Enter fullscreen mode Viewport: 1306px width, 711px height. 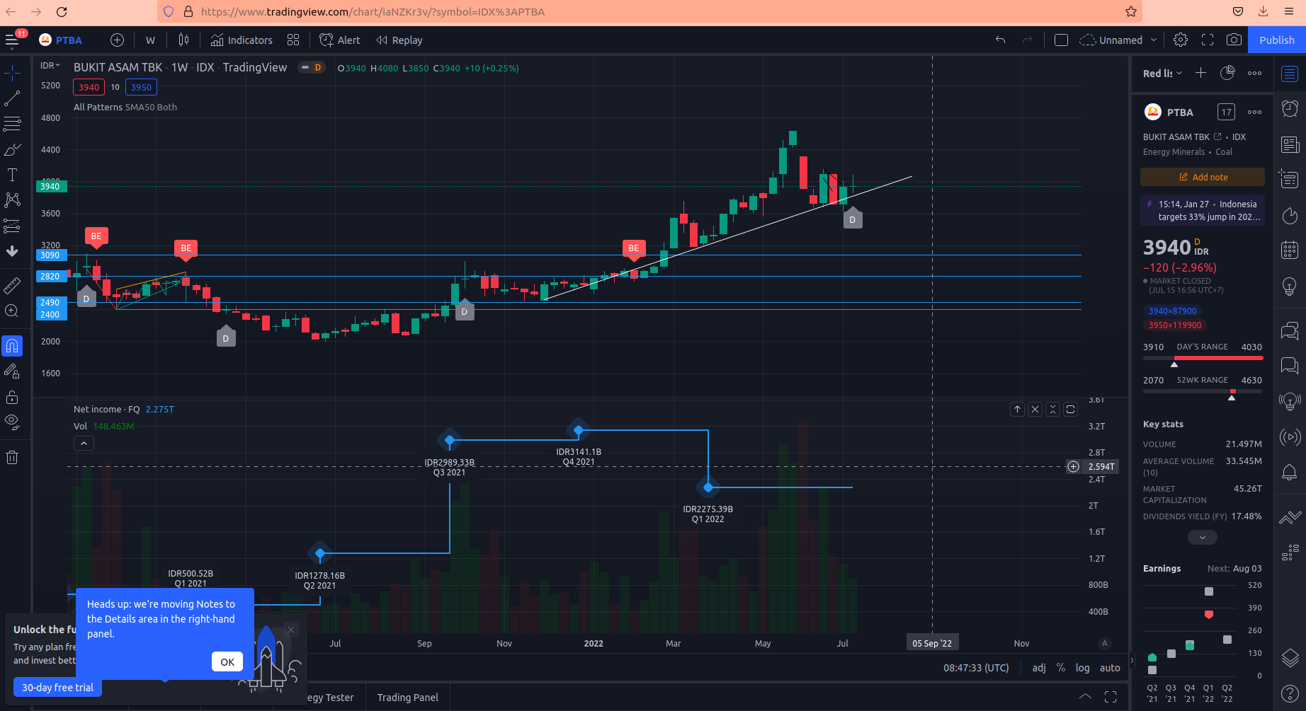tap(1208, 40)
